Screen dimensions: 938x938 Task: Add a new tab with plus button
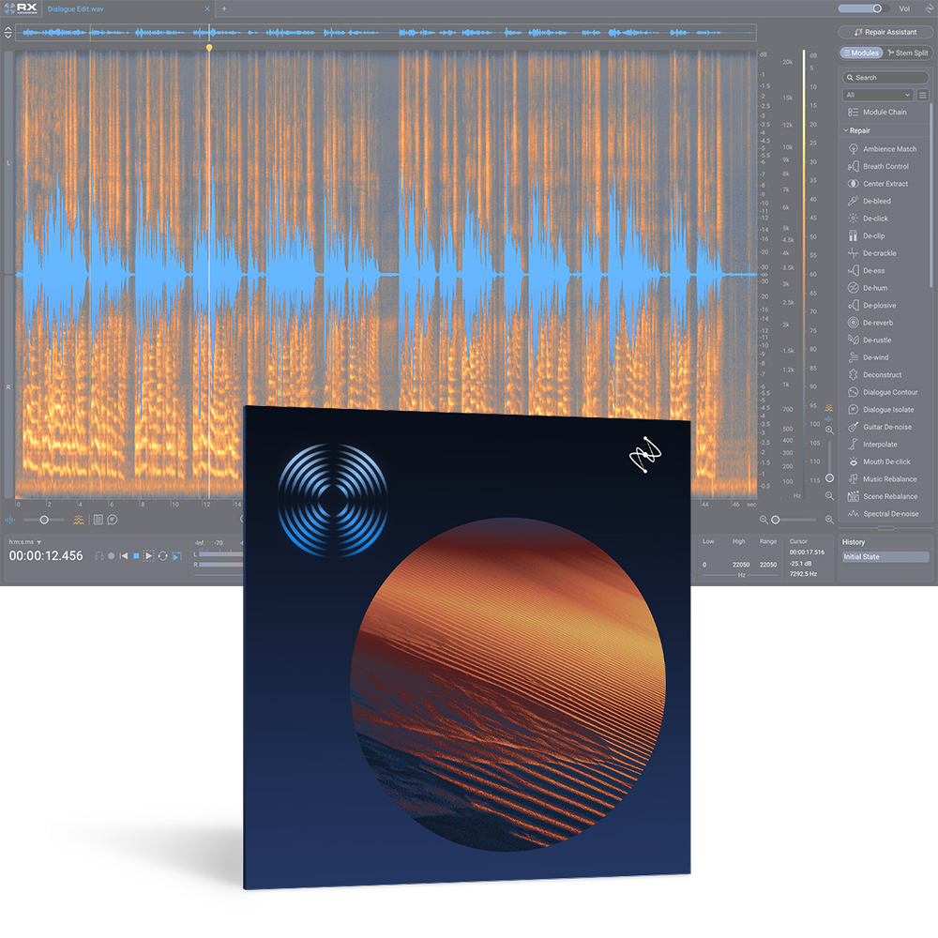(x=224, y=9)
